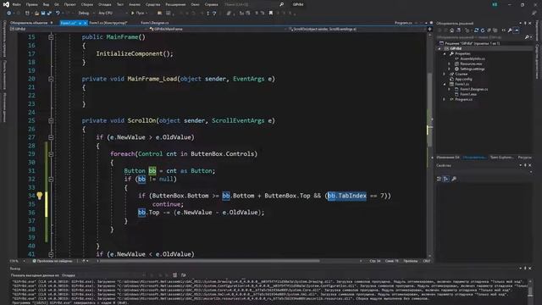542x305 pixels.
Task: Select Settings.settings in Solution Explorer
Action: 473,69
